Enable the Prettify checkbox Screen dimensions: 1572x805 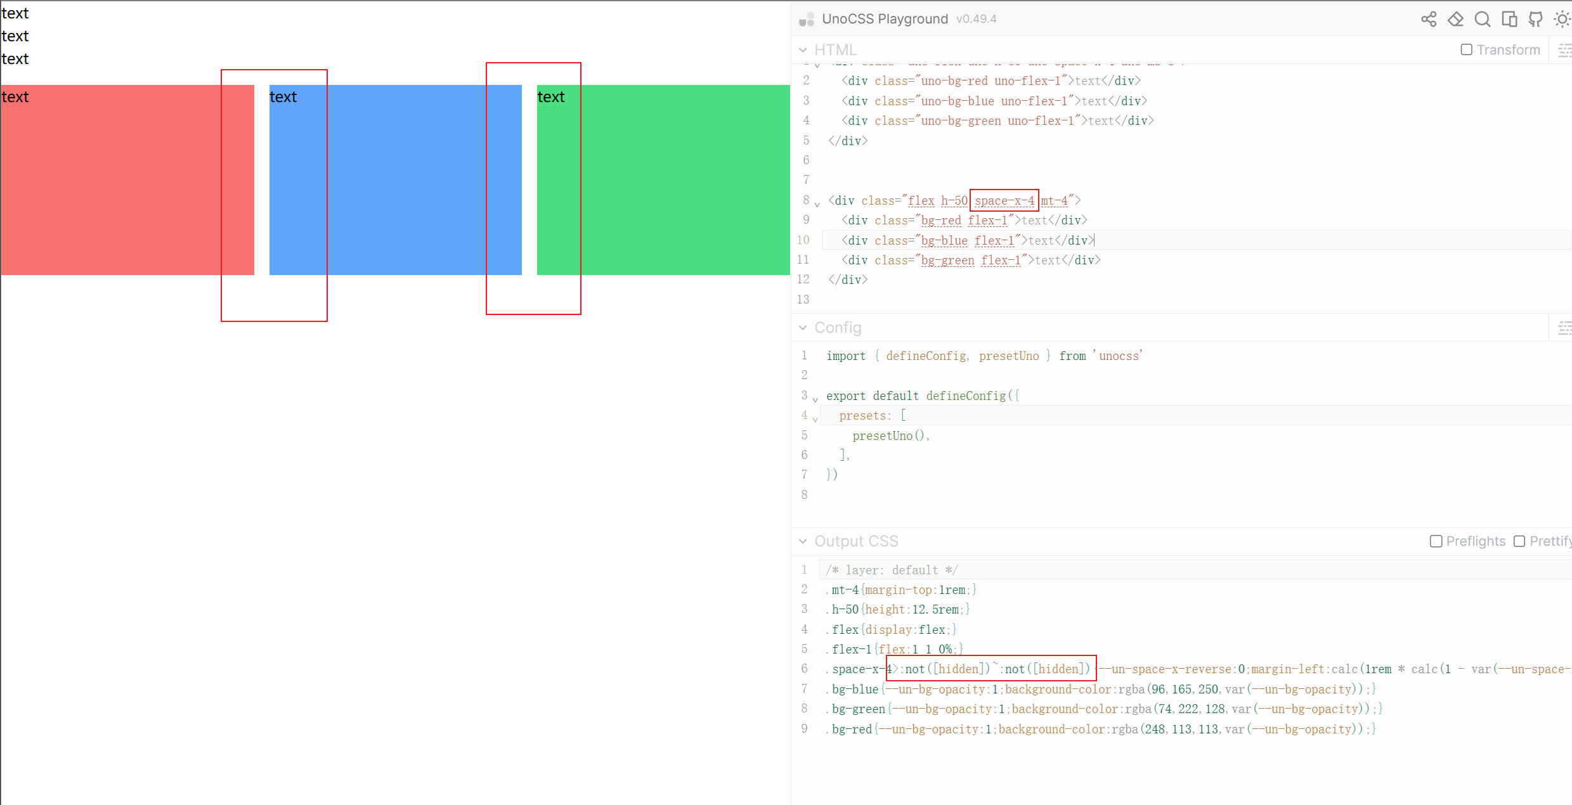click(1519, 541)
